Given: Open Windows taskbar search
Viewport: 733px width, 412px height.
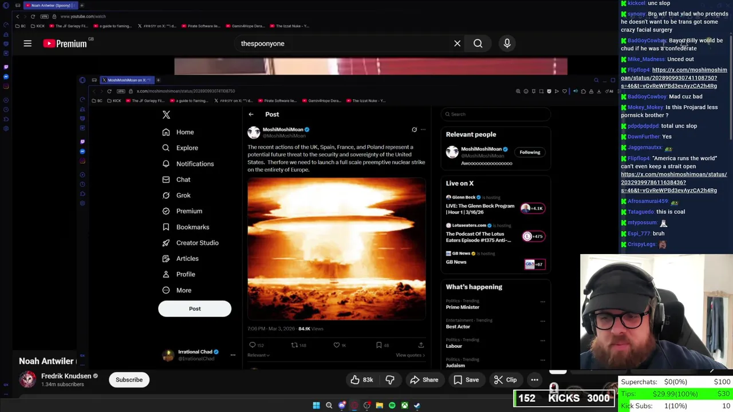Looking at the screenshot, I should [329, 406].
